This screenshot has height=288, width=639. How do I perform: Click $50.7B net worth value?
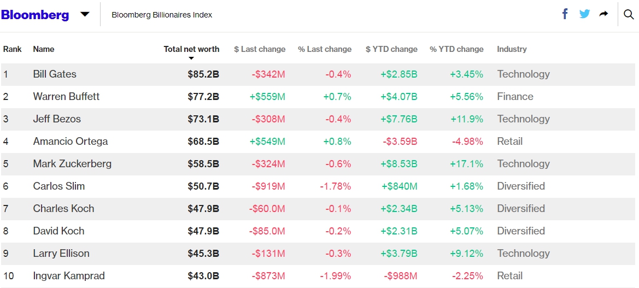pos(203,186)
